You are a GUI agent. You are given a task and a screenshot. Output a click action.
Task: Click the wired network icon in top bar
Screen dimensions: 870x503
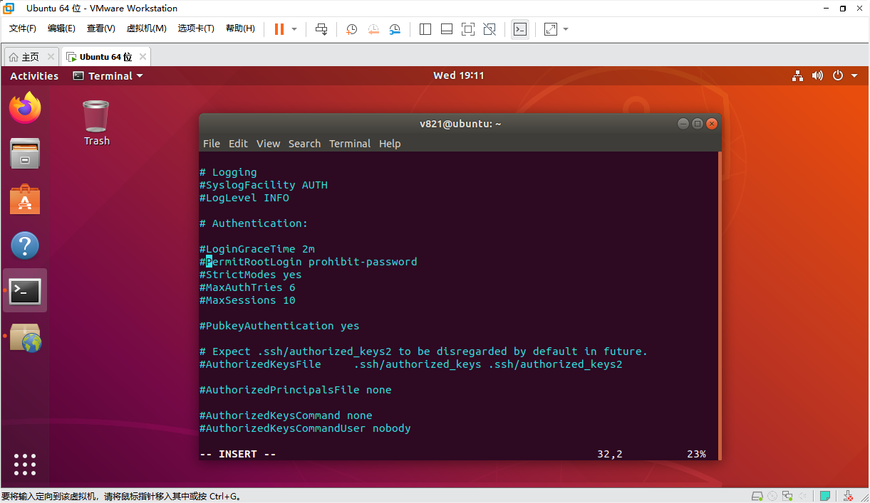pos(797,76)
